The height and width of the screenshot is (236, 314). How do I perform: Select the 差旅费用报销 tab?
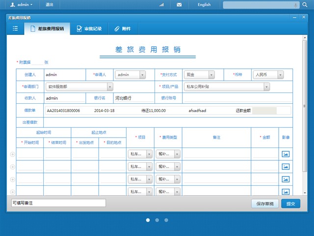pyautogui.click(x=47, y=29)
